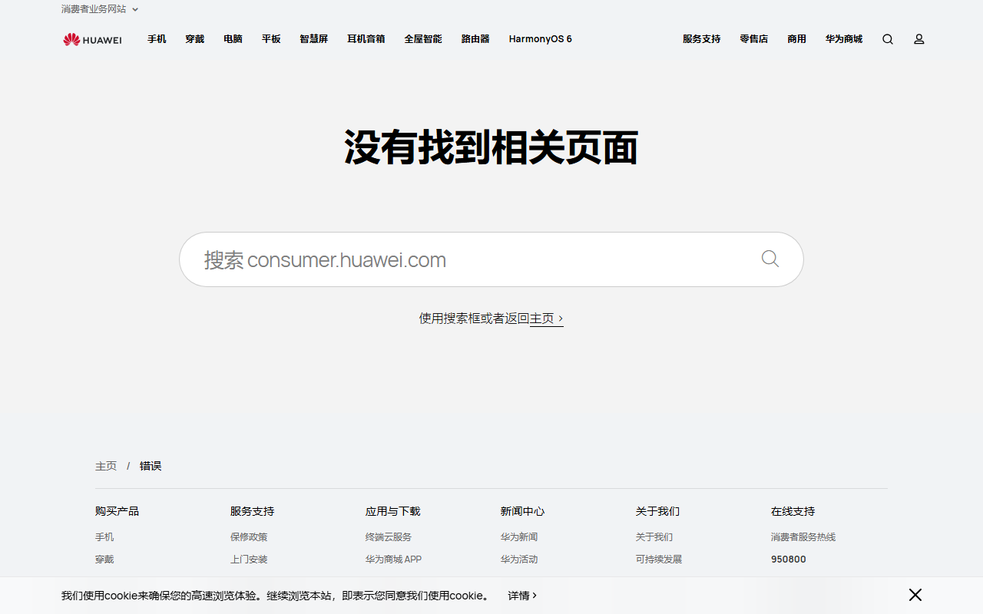This screenshot has width=983, height=614.
Task: Go to 商用 in the header
Action: tap(796, 39)
